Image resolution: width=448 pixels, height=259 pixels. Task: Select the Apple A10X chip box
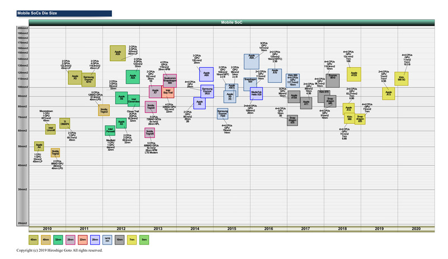(x=294, y=97)
